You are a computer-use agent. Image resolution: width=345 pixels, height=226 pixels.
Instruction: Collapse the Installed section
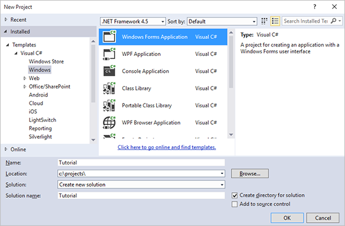(x=6, y=31)
